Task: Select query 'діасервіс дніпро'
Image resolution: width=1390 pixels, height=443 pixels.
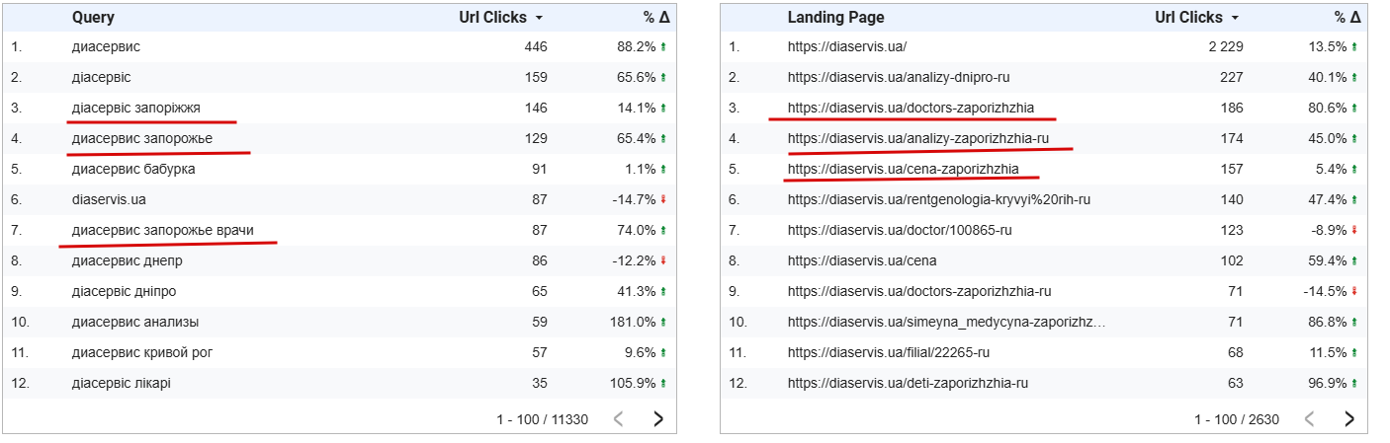Action: click(x=125, y=291)
